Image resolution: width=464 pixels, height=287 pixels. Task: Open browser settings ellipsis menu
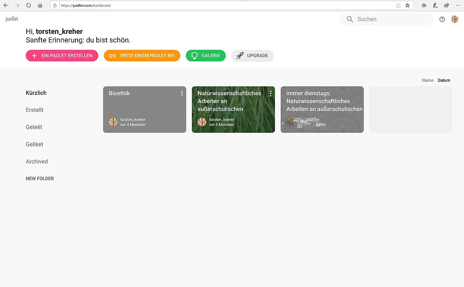point(458,5)
